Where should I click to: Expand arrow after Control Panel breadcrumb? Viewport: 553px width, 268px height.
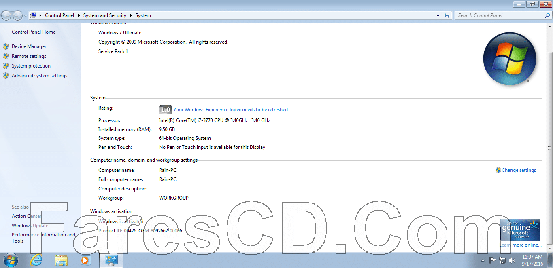point(79,15)
